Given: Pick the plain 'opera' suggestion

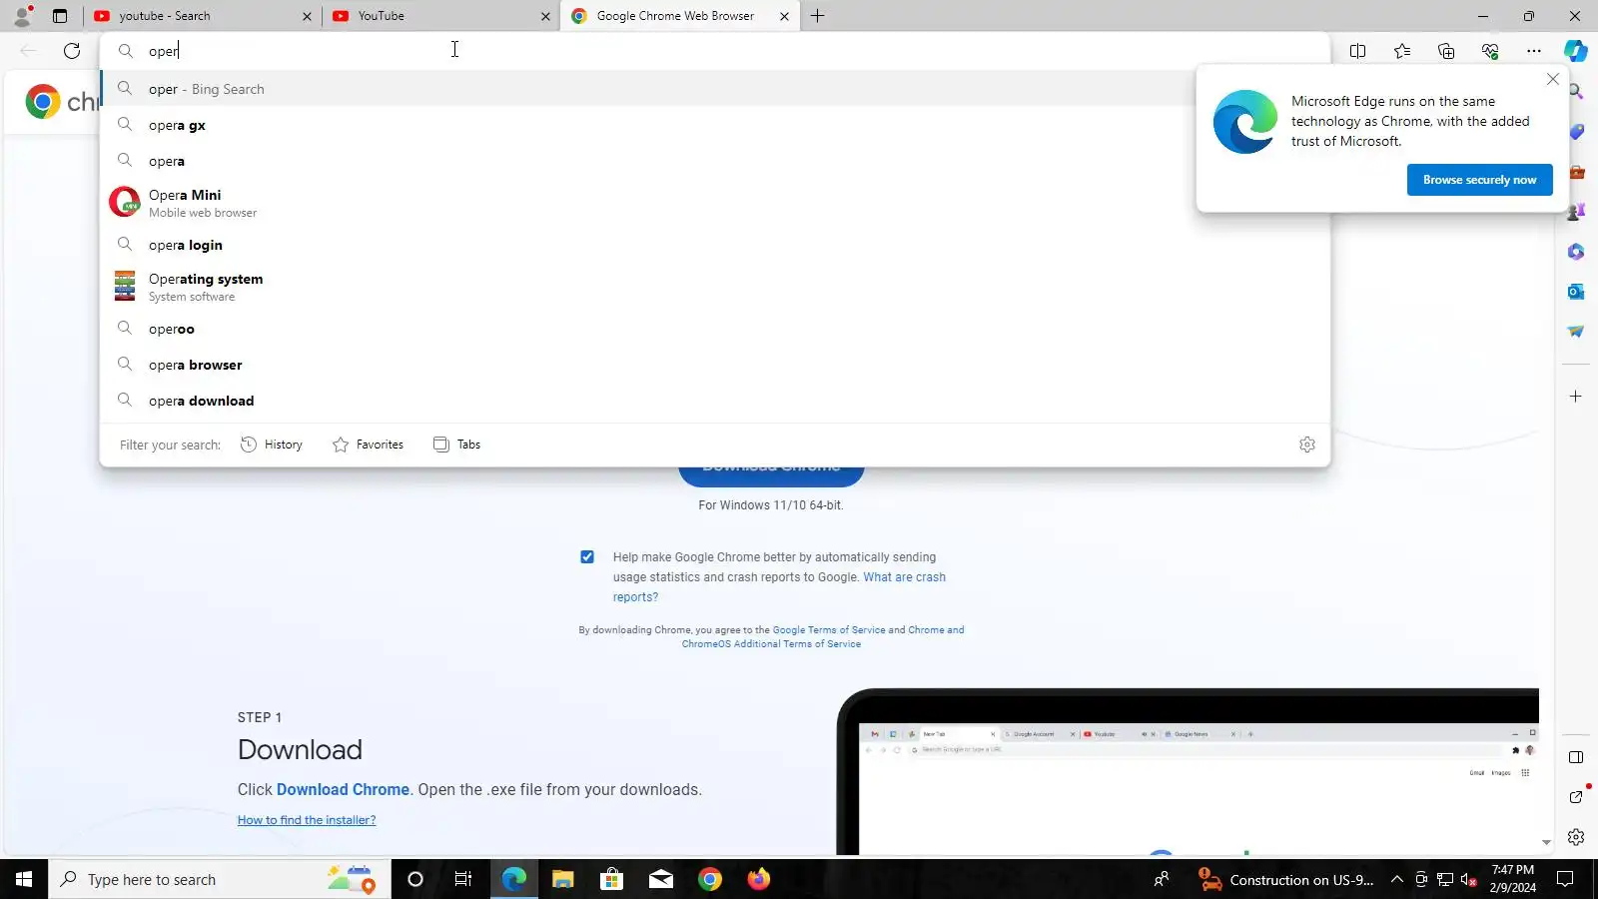Looking at the screenshot, I should (715, 161).
